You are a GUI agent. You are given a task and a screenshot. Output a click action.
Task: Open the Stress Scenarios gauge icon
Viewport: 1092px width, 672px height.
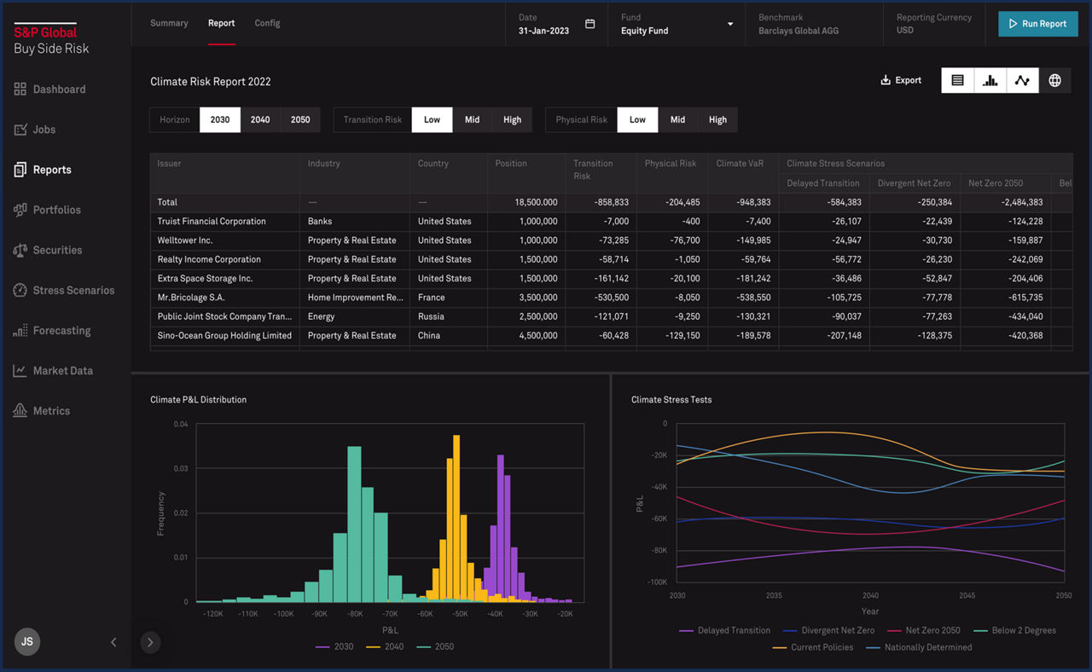[20, 290]
